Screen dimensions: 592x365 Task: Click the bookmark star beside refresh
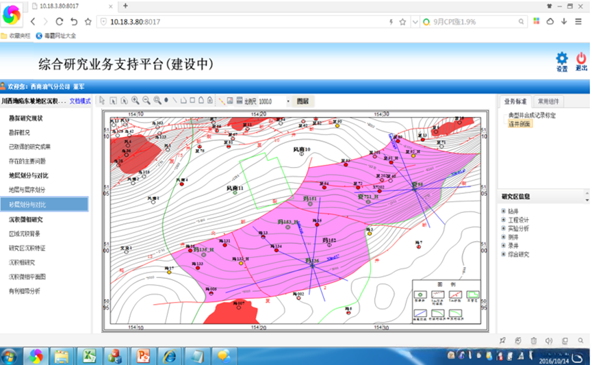(x=88, y=21)
